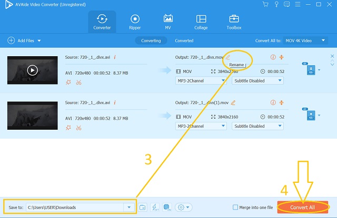
Task: Click the scissors cut icon on first video
Action: tap(78, 82)
